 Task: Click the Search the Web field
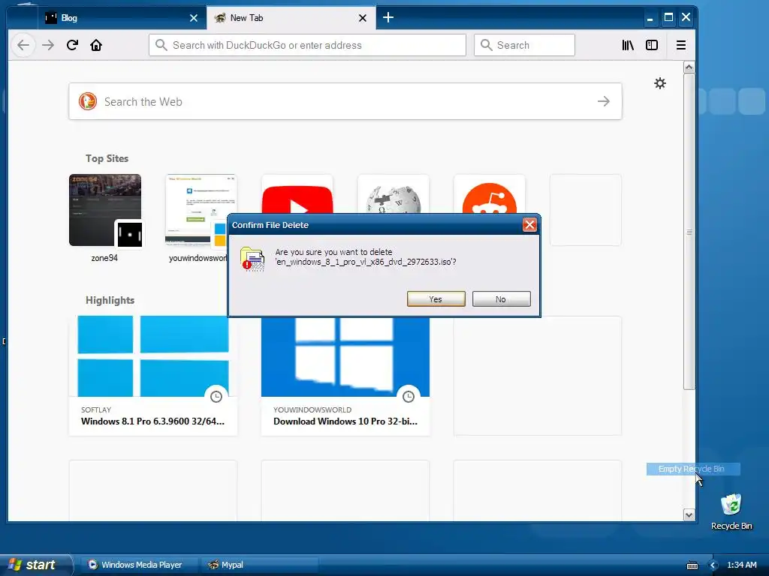coord(345,101)
